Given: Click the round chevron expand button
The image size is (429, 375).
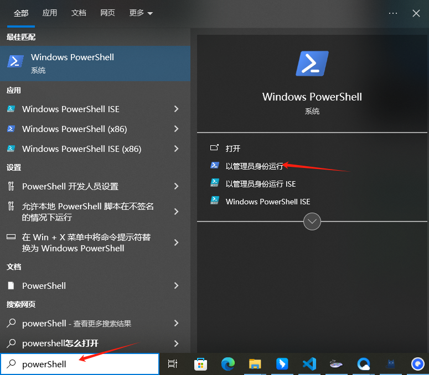Looking at the screenshot, I should [x=312, y=221].
